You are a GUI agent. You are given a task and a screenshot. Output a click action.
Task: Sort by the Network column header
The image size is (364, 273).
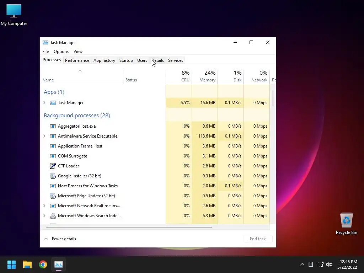coord(257,77)
